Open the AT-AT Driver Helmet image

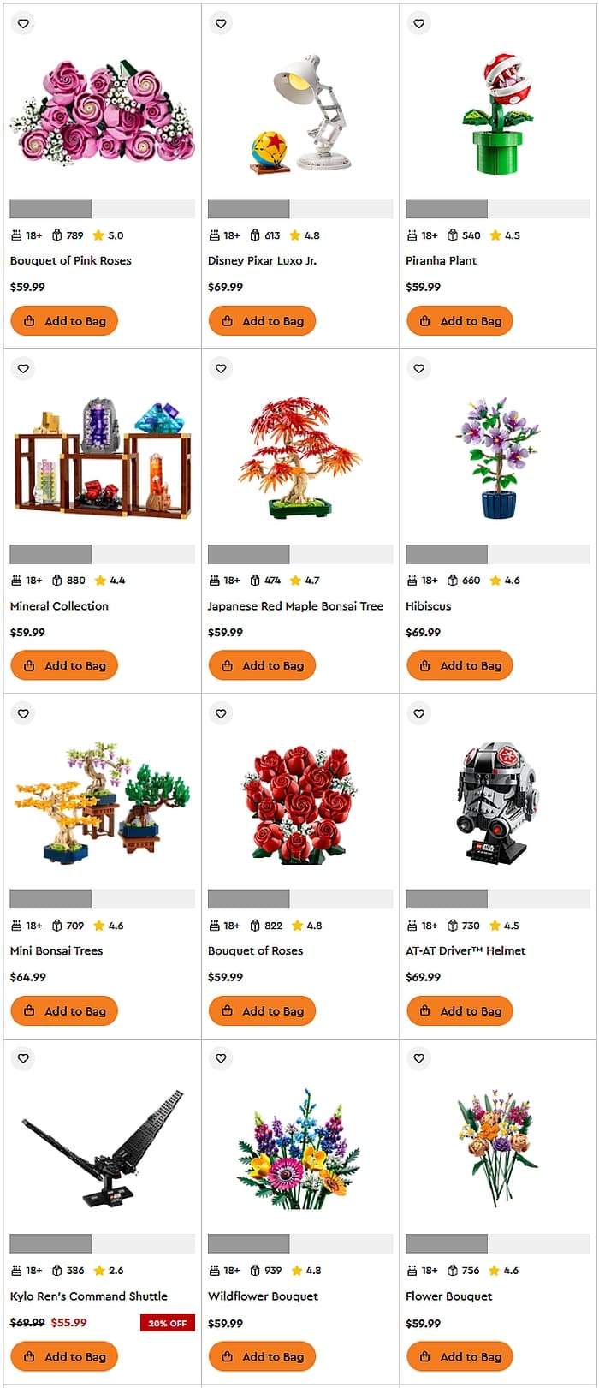click(497, 802)
